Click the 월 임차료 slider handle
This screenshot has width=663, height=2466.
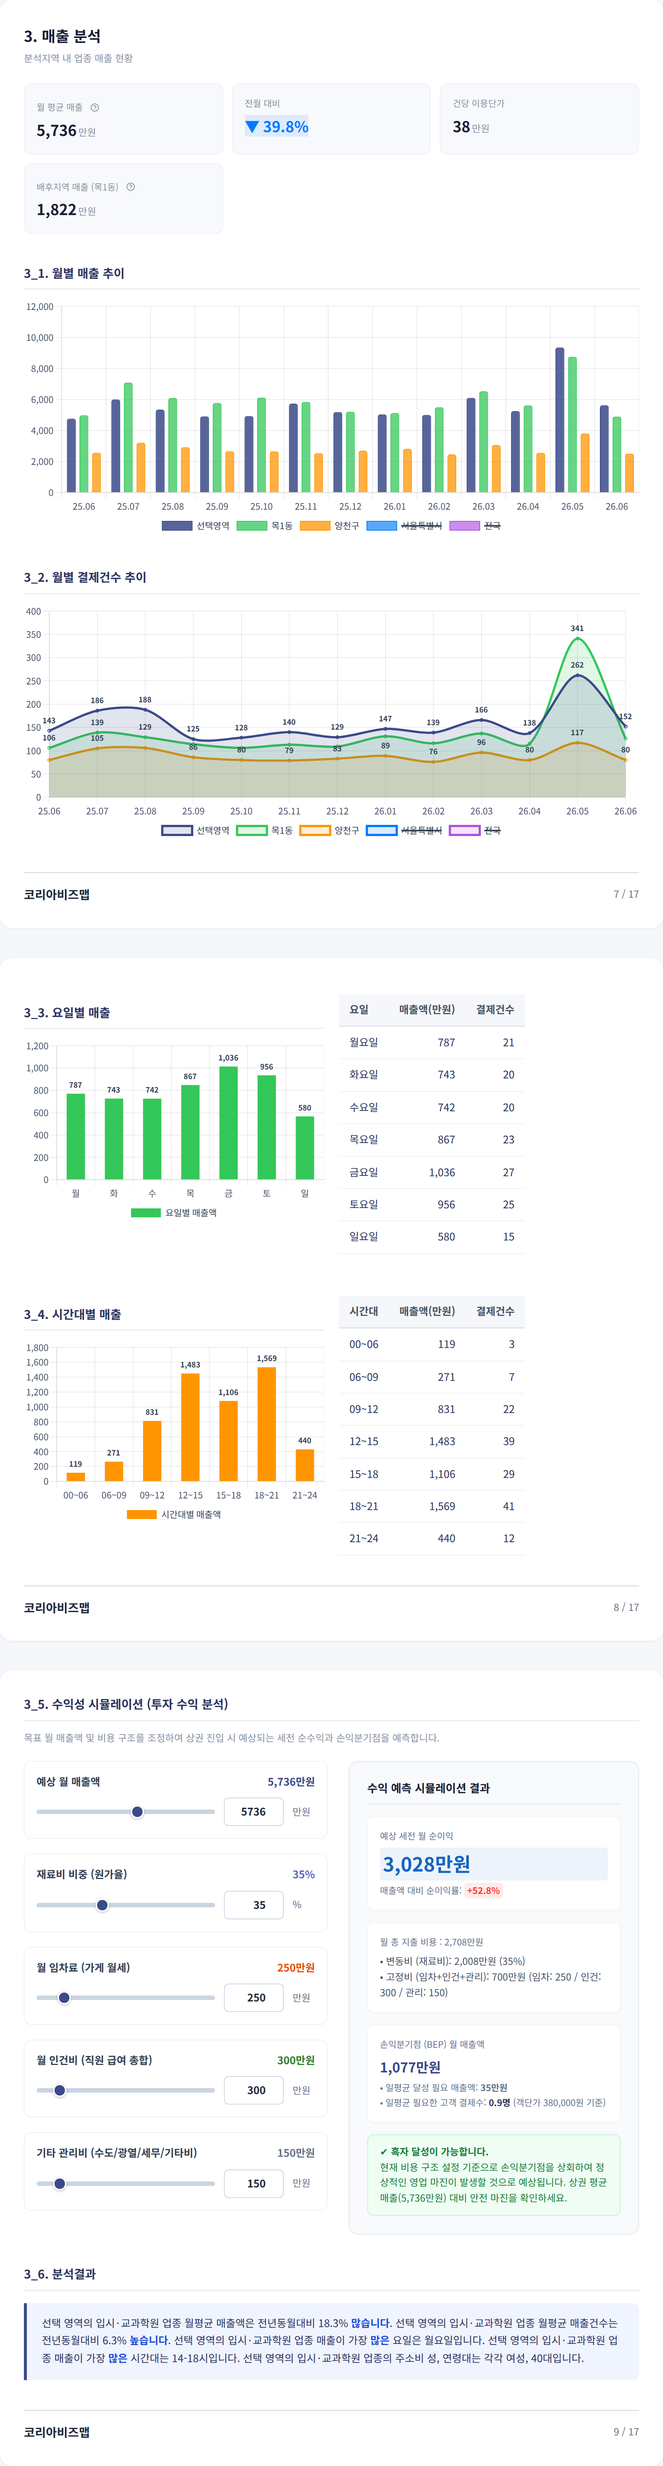[64, 1998]
